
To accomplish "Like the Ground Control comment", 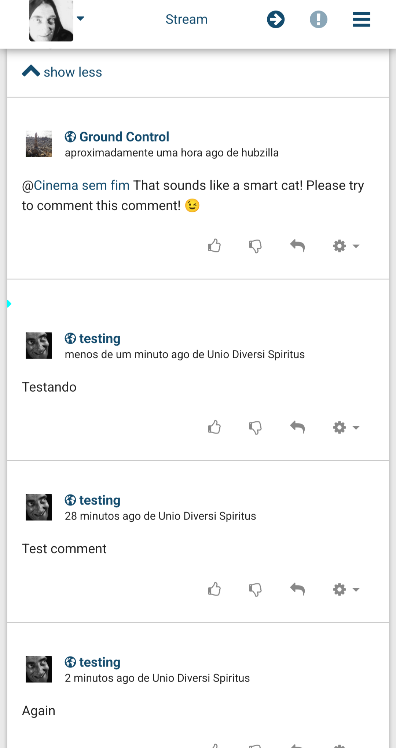I will pyautogui.click(x=214, y=246).
